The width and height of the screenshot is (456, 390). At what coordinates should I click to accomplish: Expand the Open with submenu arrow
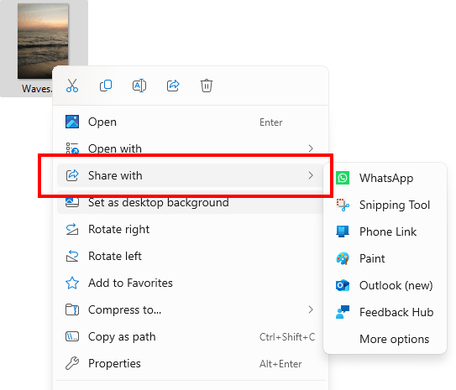(311, 148)
